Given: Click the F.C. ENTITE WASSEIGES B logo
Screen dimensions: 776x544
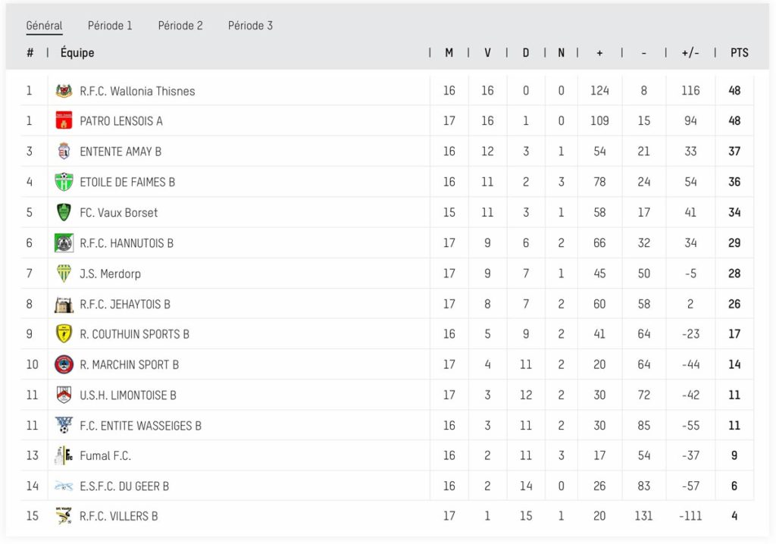Looking at the screenshot, I should click(x=64, y=425).
